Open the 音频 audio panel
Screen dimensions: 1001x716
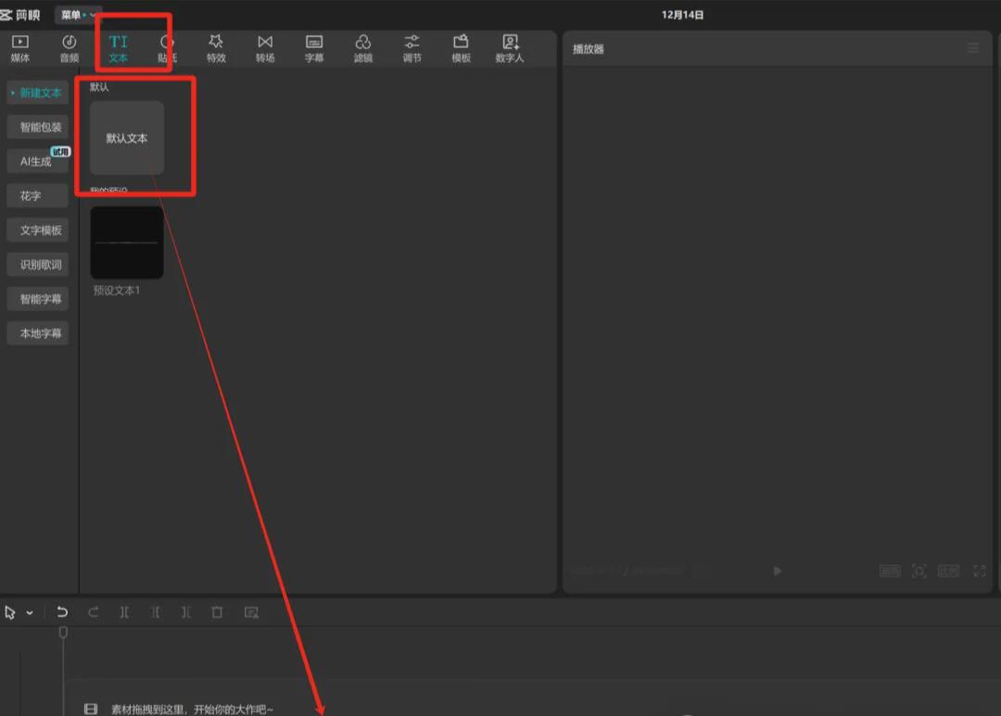[68, 48]
